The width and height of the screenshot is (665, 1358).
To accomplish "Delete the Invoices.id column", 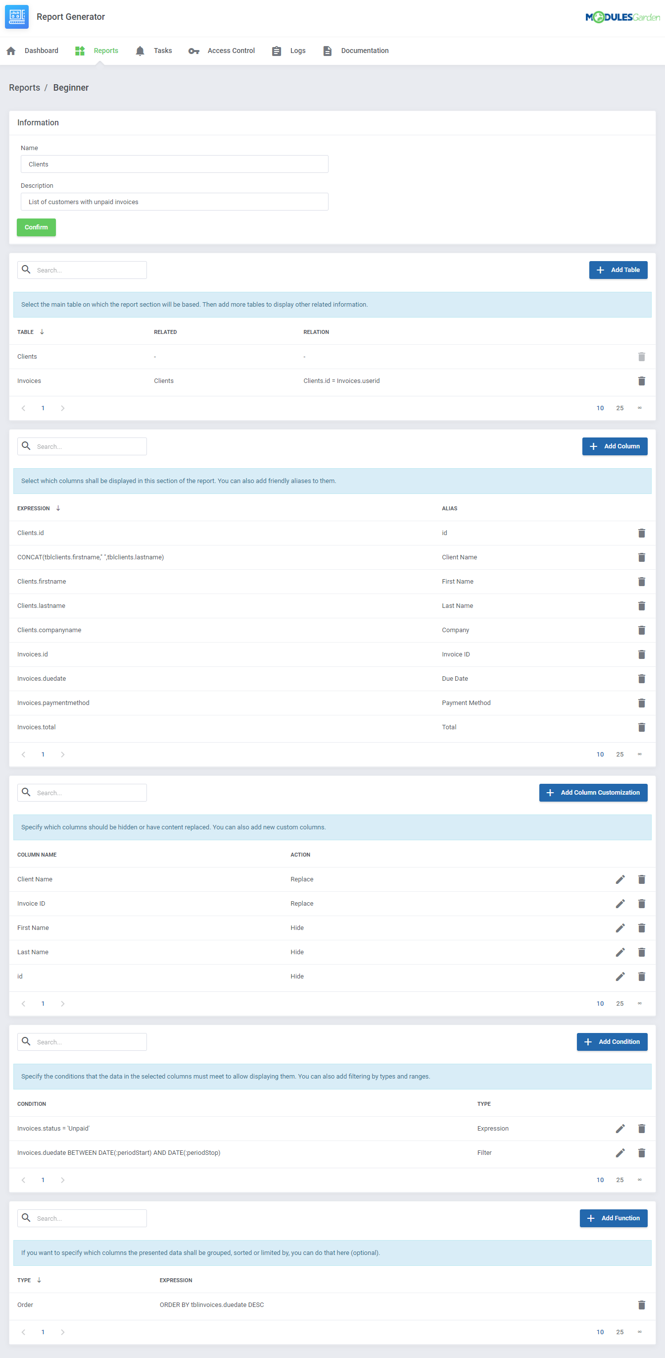I will click(641, 654).
